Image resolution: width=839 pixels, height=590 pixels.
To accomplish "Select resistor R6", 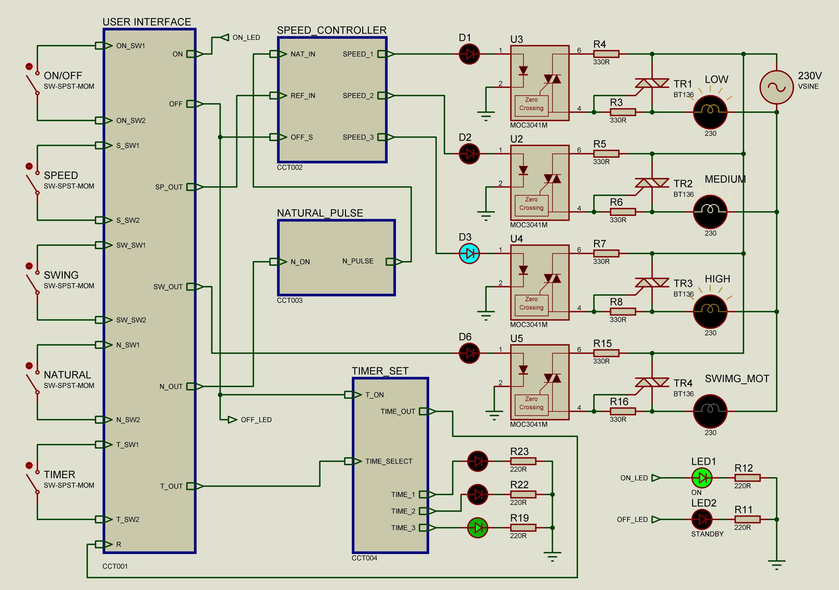I will (623, 212).
